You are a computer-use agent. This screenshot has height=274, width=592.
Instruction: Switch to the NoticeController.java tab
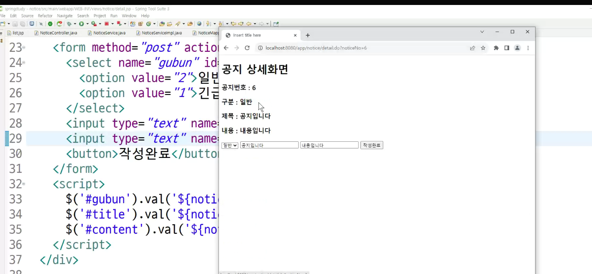click(56, 33)
